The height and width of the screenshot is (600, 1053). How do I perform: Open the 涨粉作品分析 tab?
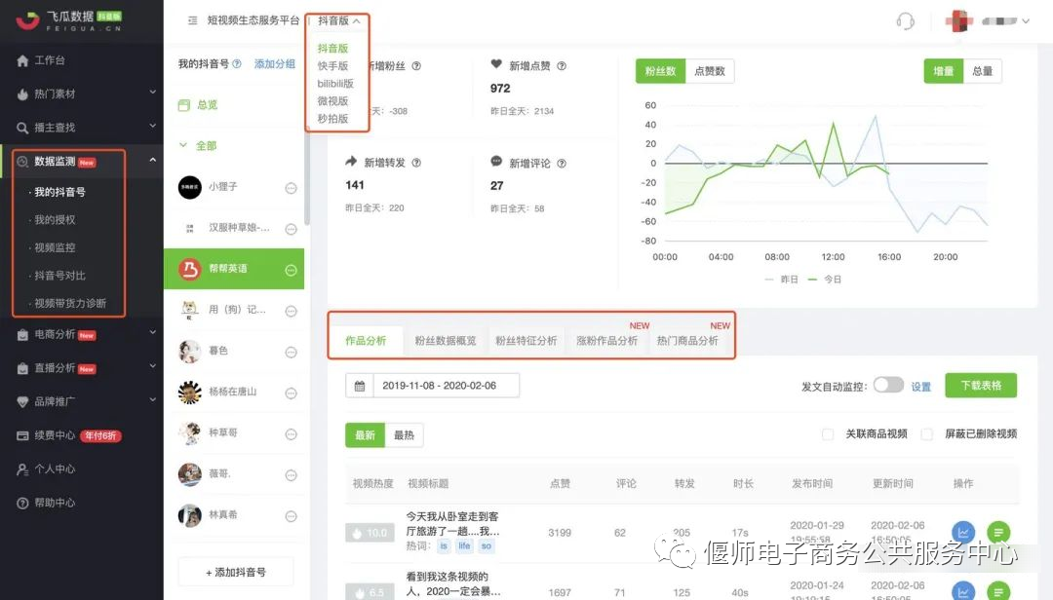pos(606,340)
